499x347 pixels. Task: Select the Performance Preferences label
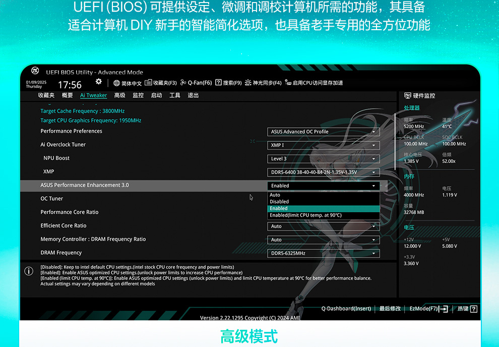pos(71,131)
